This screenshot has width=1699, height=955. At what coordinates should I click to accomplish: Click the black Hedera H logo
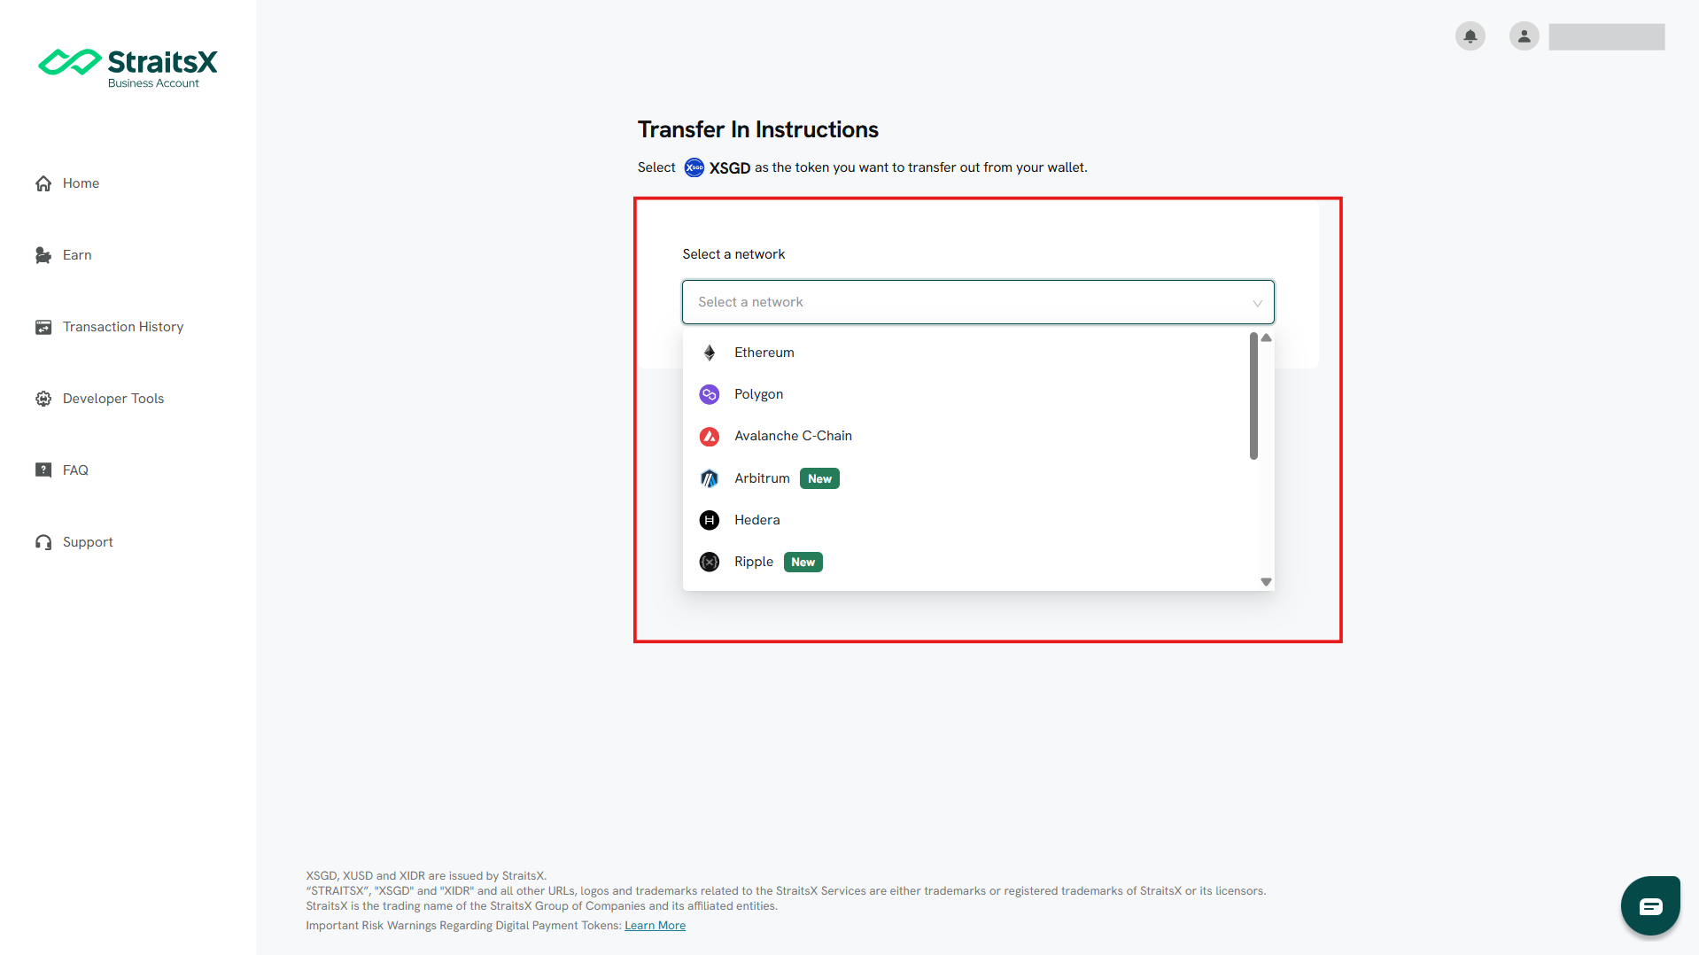710,520
